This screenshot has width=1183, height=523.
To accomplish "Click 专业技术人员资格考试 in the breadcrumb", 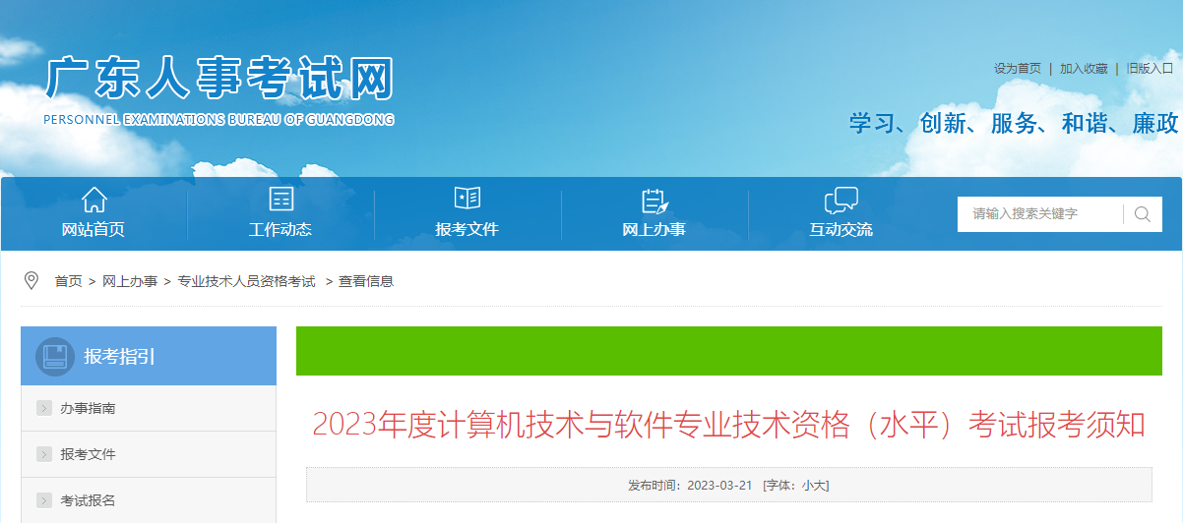I will point(246,281).
